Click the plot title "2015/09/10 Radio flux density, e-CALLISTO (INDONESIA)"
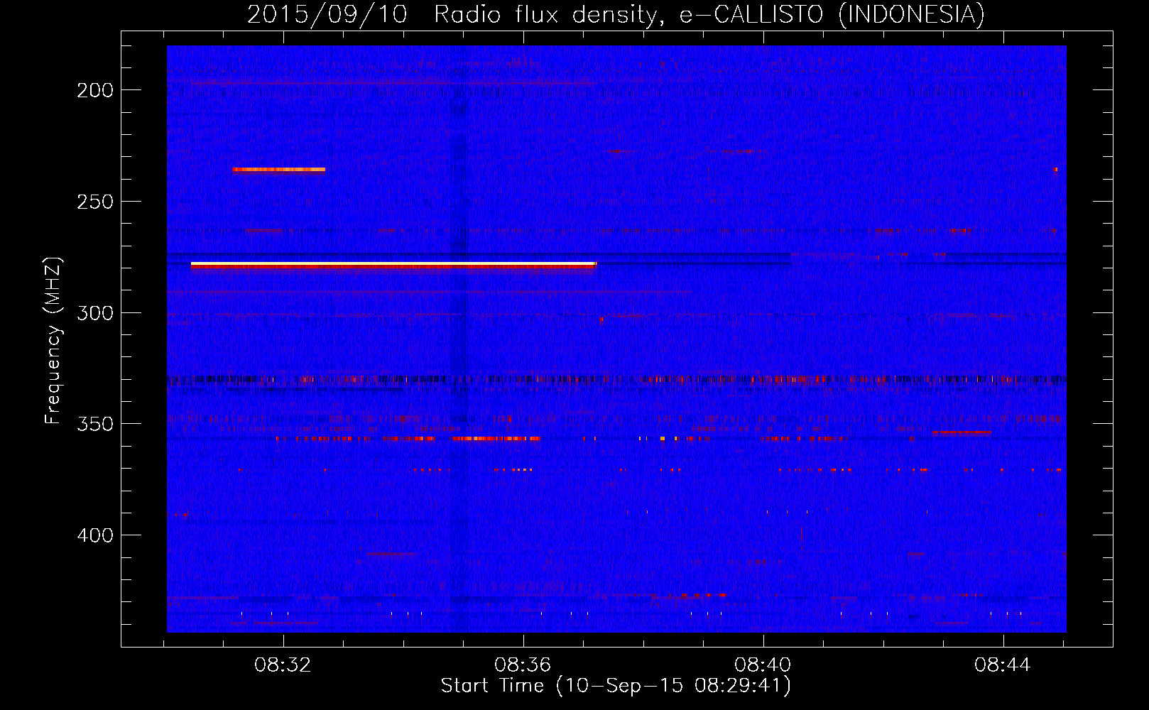The height and width of the screenshot is (710, 1149). coord(616,14)
